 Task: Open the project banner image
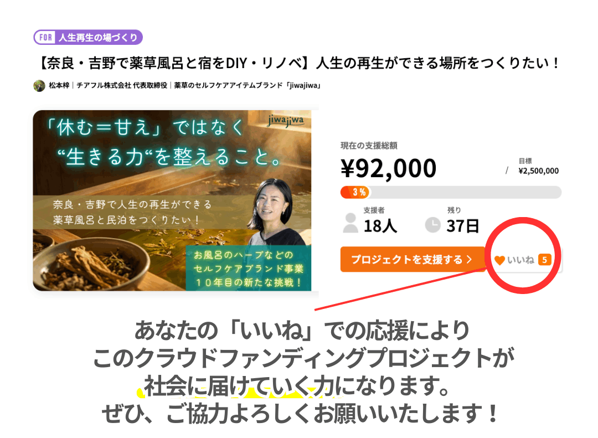[172, 200]
